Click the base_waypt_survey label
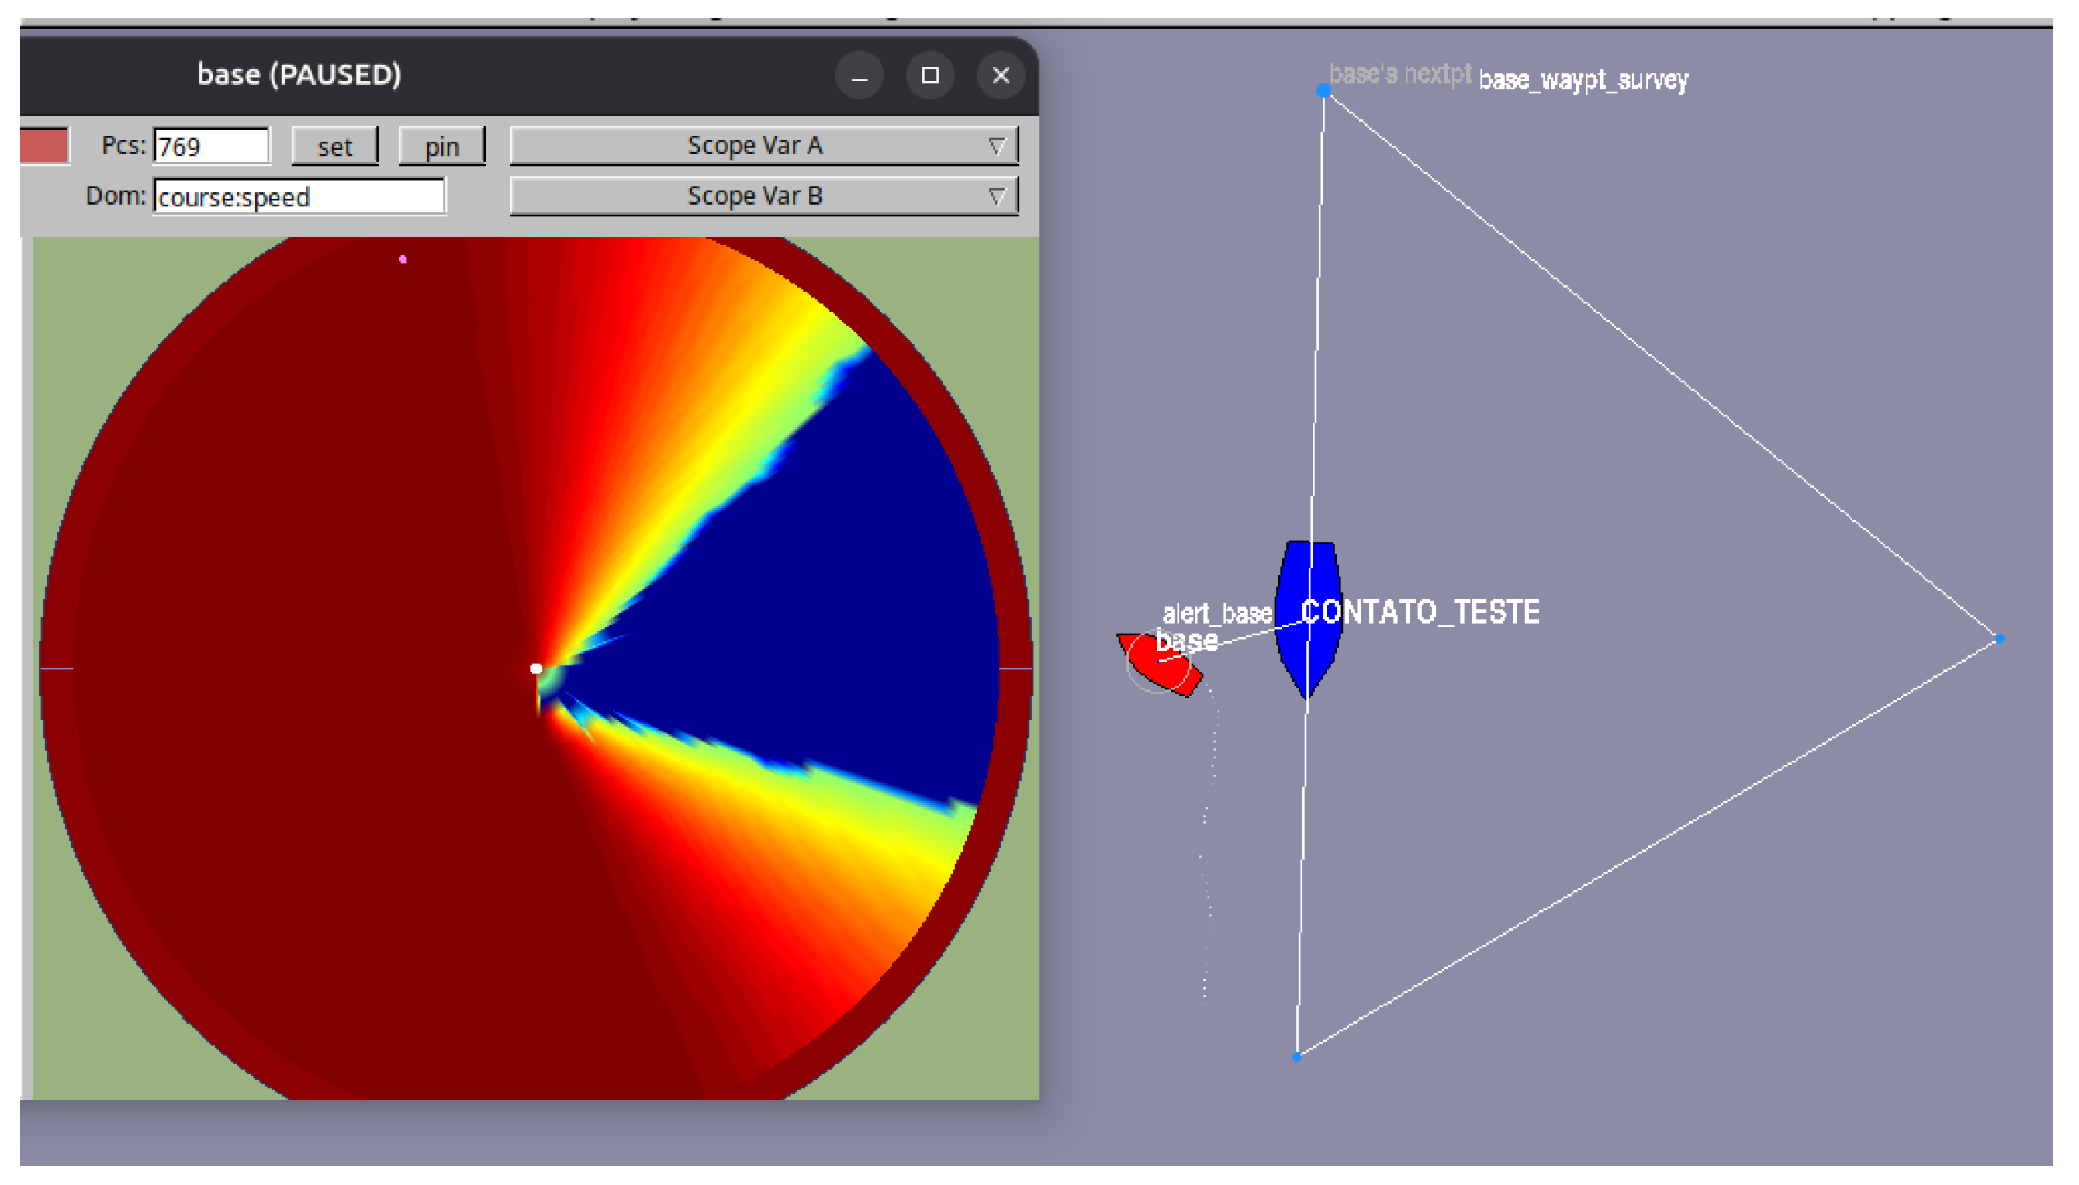The height and width of the screenshot is (1185, 2079). 1583,80
